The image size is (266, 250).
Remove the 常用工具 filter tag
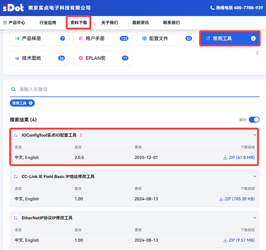point(31,103)
